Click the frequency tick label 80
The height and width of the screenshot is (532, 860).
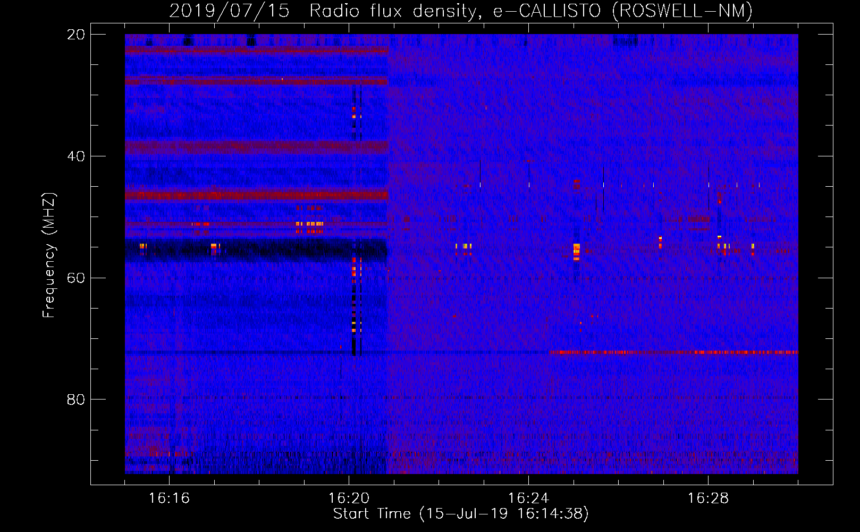tap(75, 400)
